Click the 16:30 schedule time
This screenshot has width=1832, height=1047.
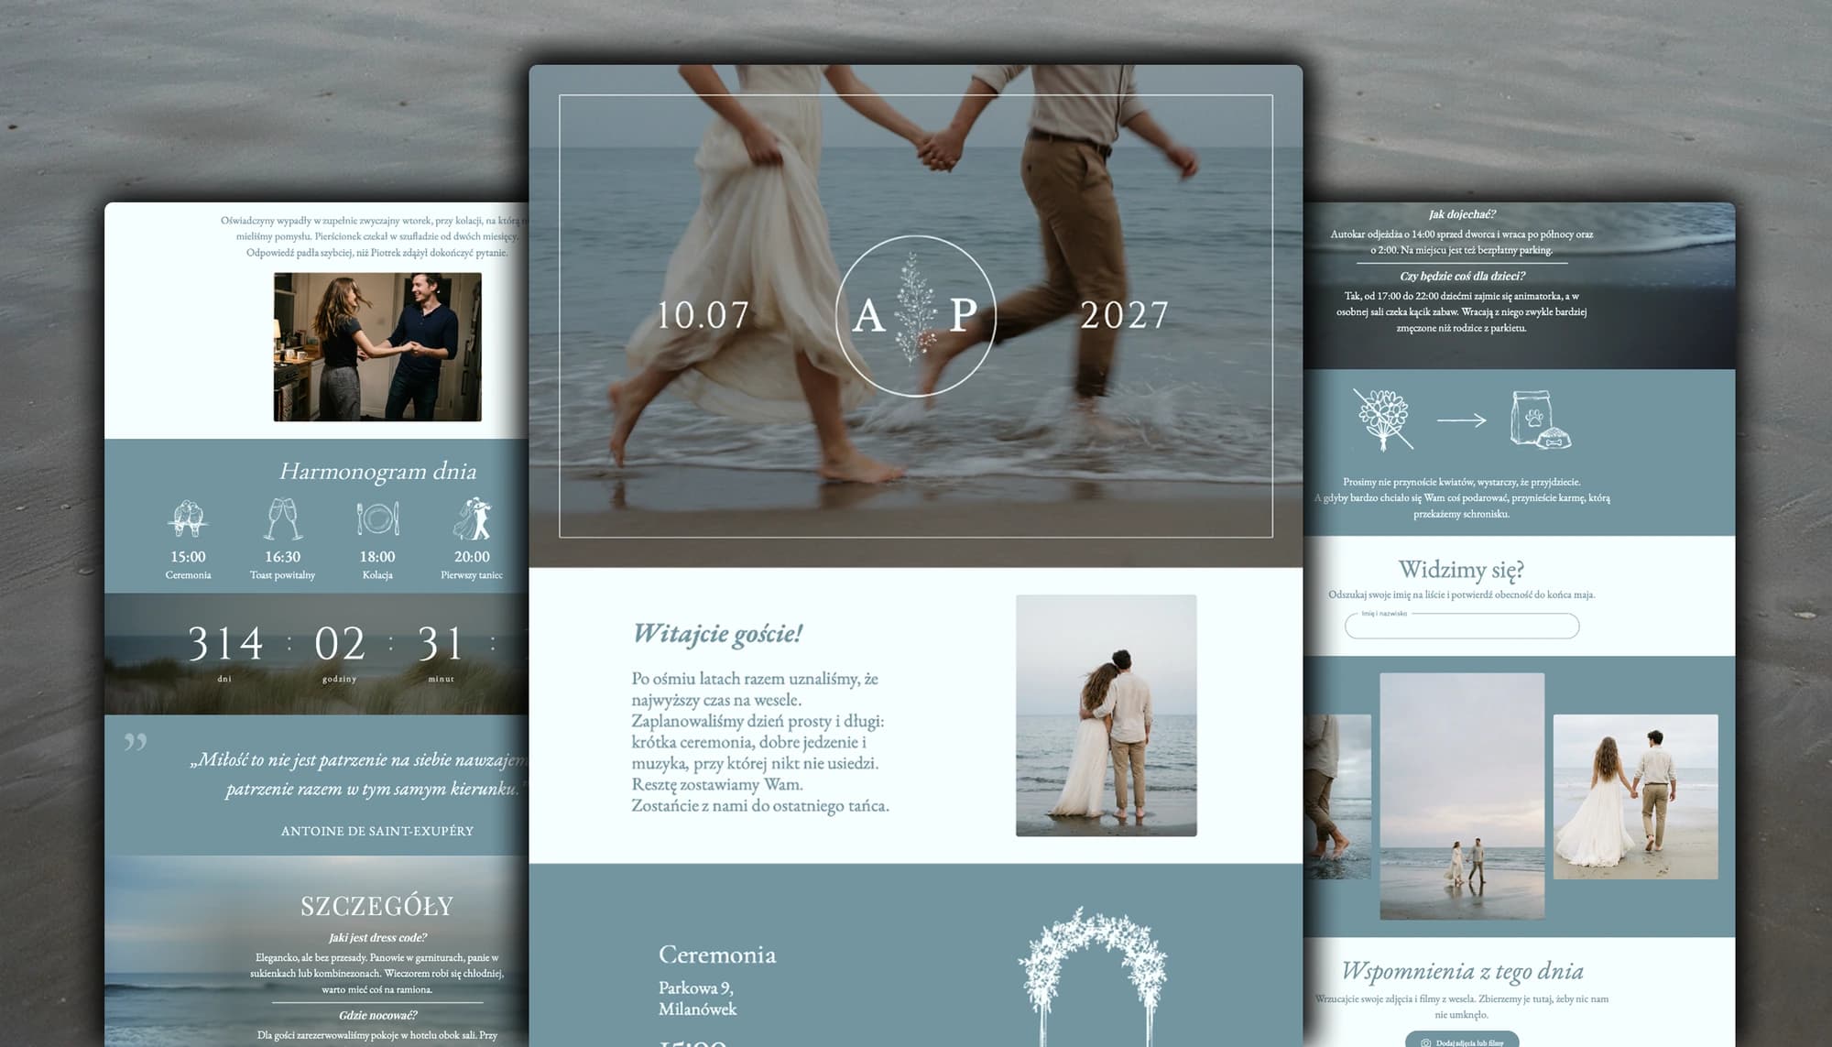coord(282,557)
